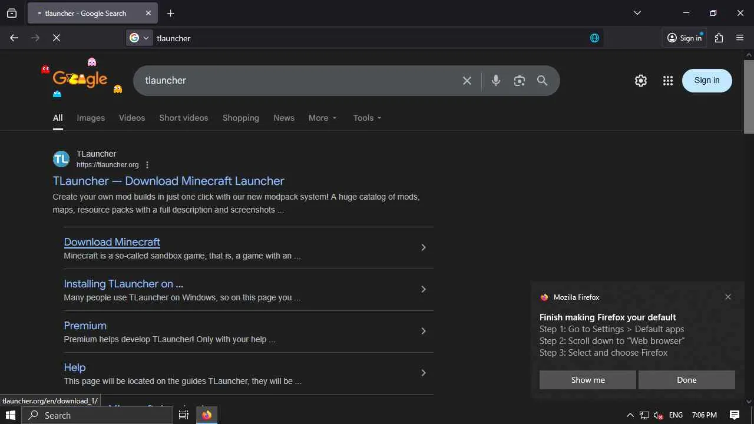Click the Windows taskbar Search box

(97, 415)
